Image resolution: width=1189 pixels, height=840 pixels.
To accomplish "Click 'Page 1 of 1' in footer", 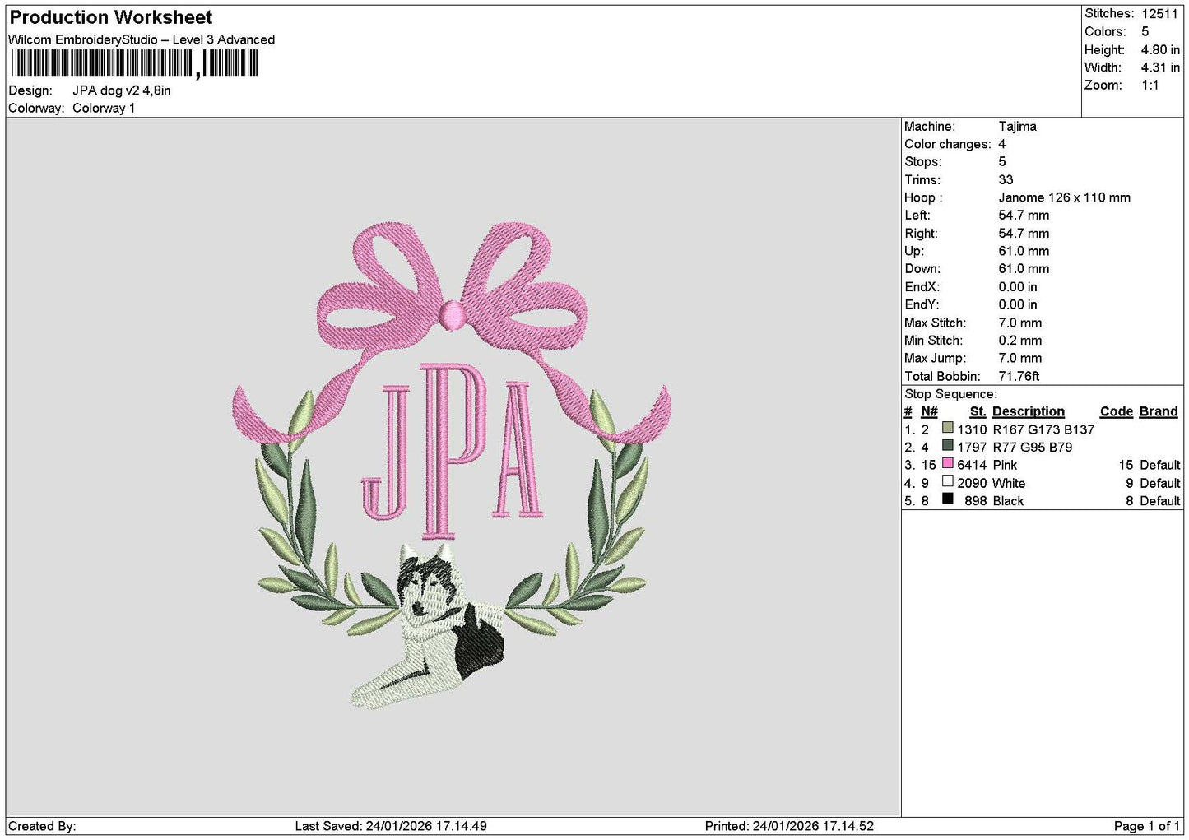I will click(x=1147, y=826).
